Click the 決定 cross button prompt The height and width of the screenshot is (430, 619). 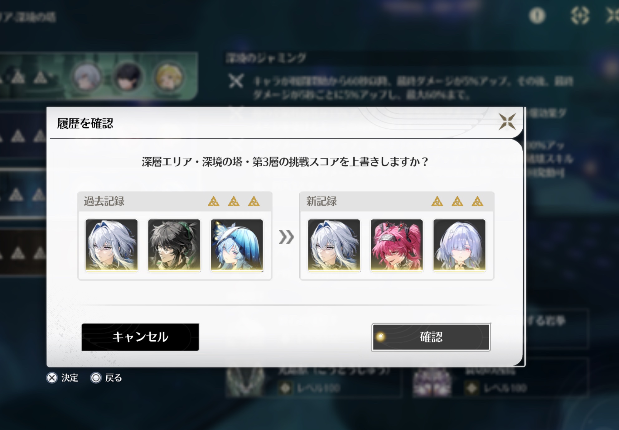[62, 378]
